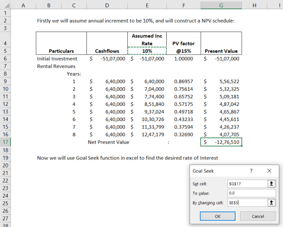The image size is (283, 227).
Task: Select the present value 4,65,867 cell
Action: 221,111
